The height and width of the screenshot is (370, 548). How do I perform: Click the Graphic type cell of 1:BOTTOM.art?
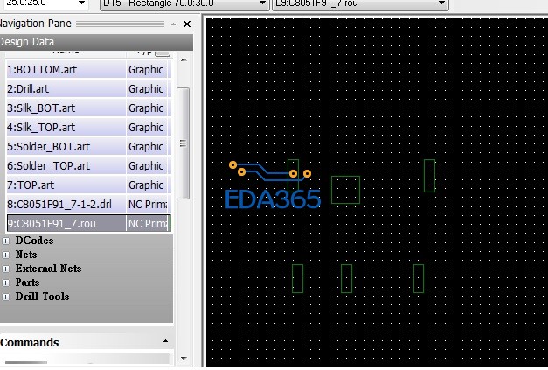point(147,70)
